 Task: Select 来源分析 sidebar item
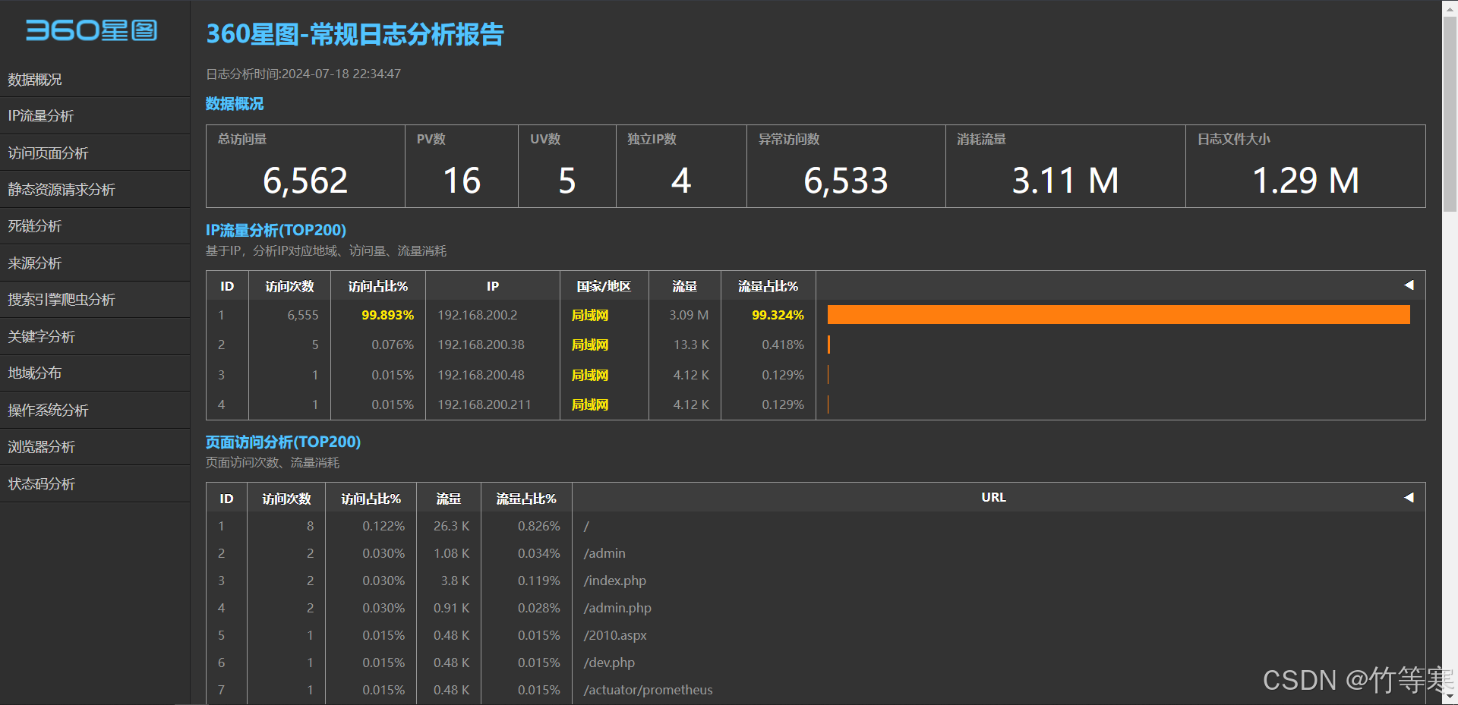click(95, 263)
